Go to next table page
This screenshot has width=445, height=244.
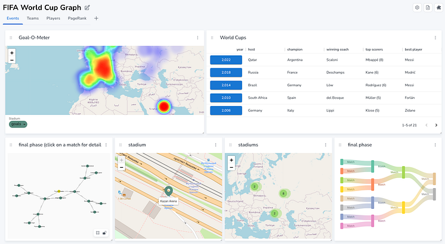point(436,125)
